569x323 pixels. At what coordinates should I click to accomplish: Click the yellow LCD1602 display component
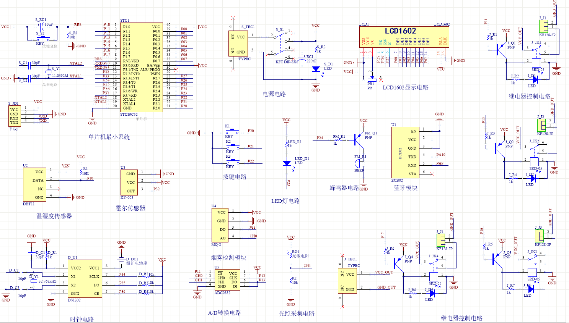coord(404,37)
